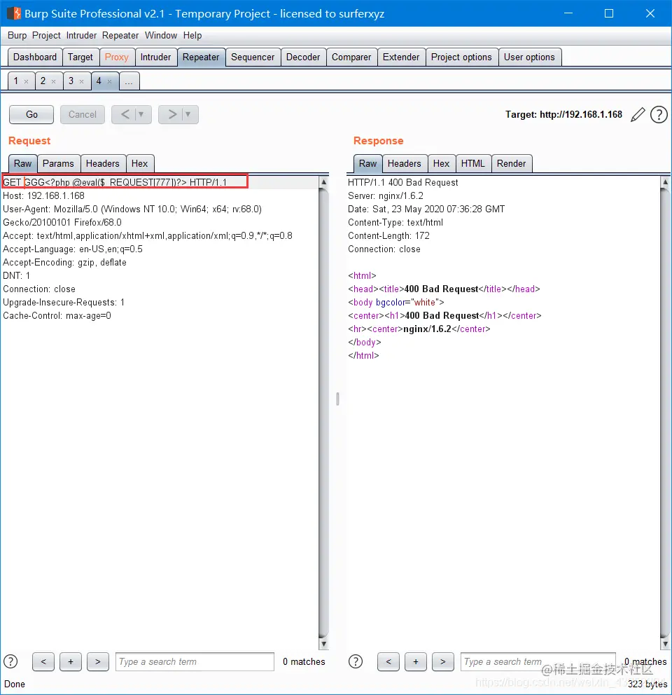
Task: Open the forward history dropdown arrow
Action: pyautogui.click(x=188, y=115)
